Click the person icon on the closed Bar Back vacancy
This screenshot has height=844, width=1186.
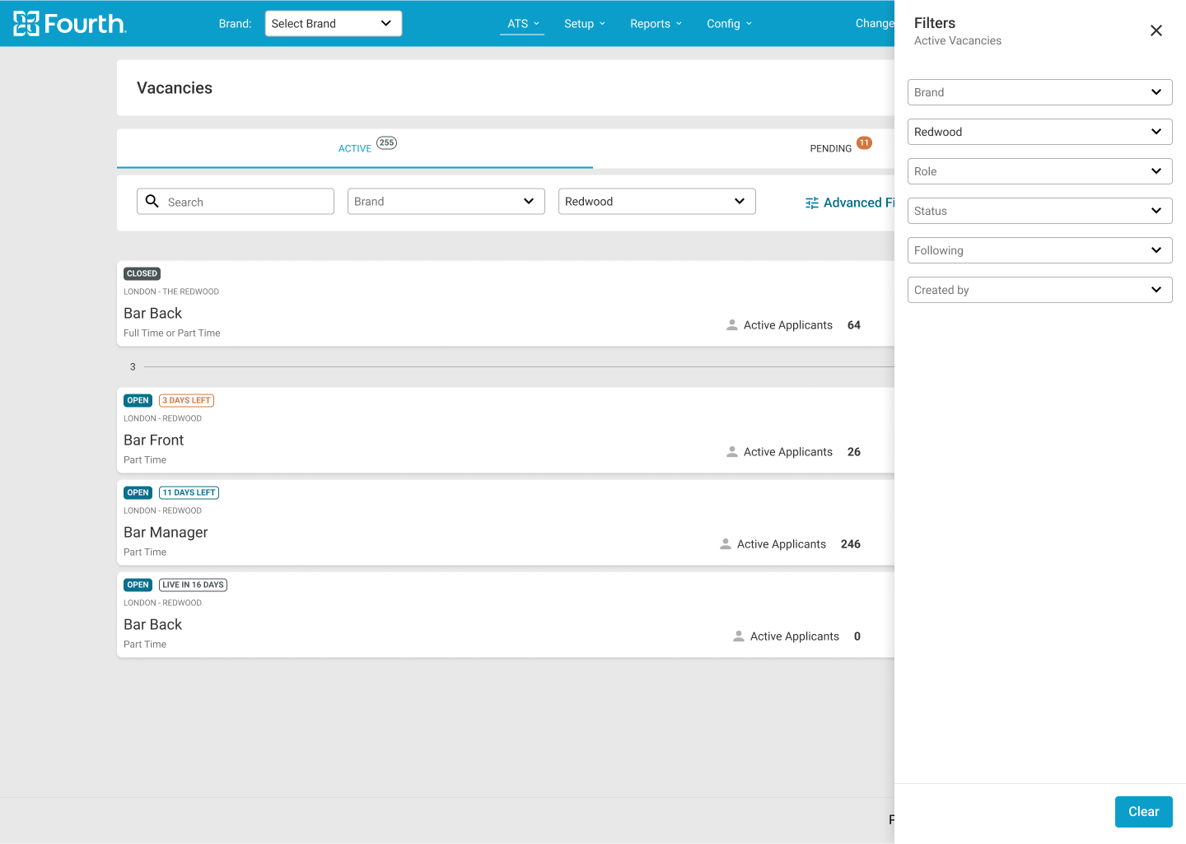(732, 324)
